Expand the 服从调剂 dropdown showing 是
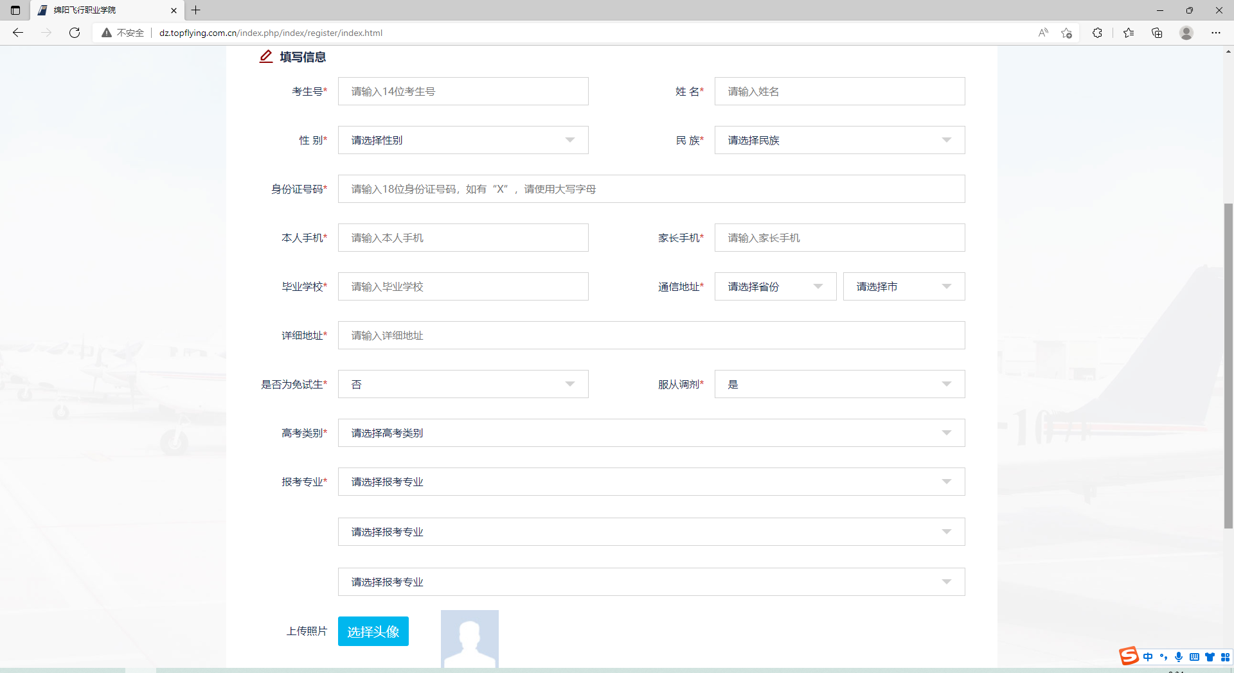 (839, 384)
